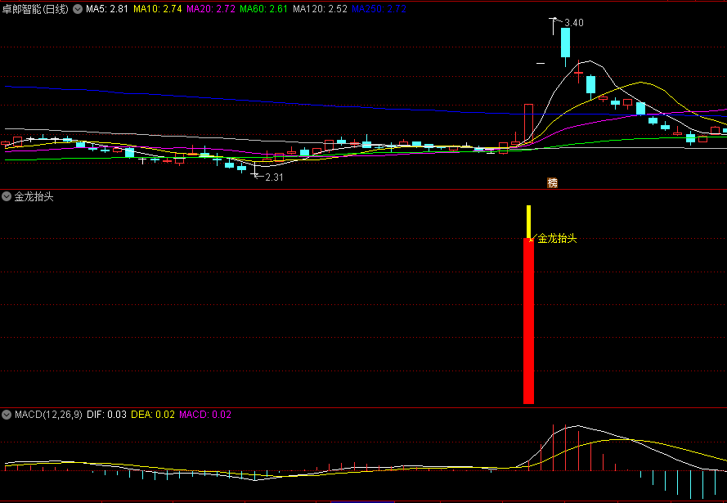
Task: Click the MA10: 2.74 label
Action: [158, 9]
